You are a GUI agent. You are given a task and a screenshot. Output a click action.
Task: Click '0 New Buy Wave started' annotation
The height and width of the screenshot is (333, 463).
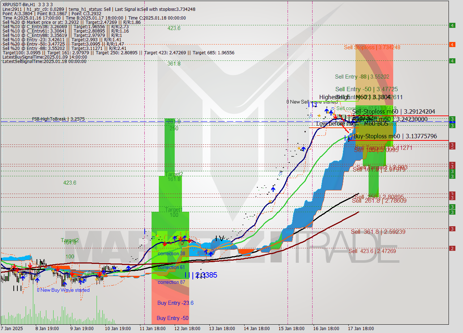[x=63, y=290]
